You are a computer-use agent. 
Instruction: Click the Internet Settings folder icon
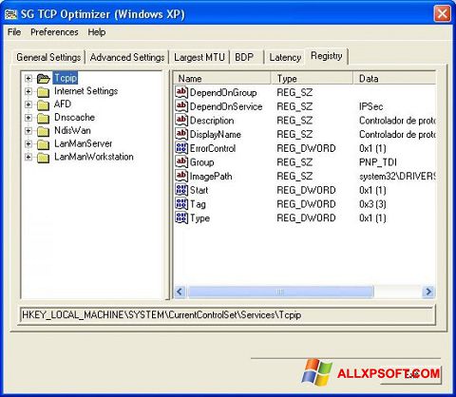43,92
